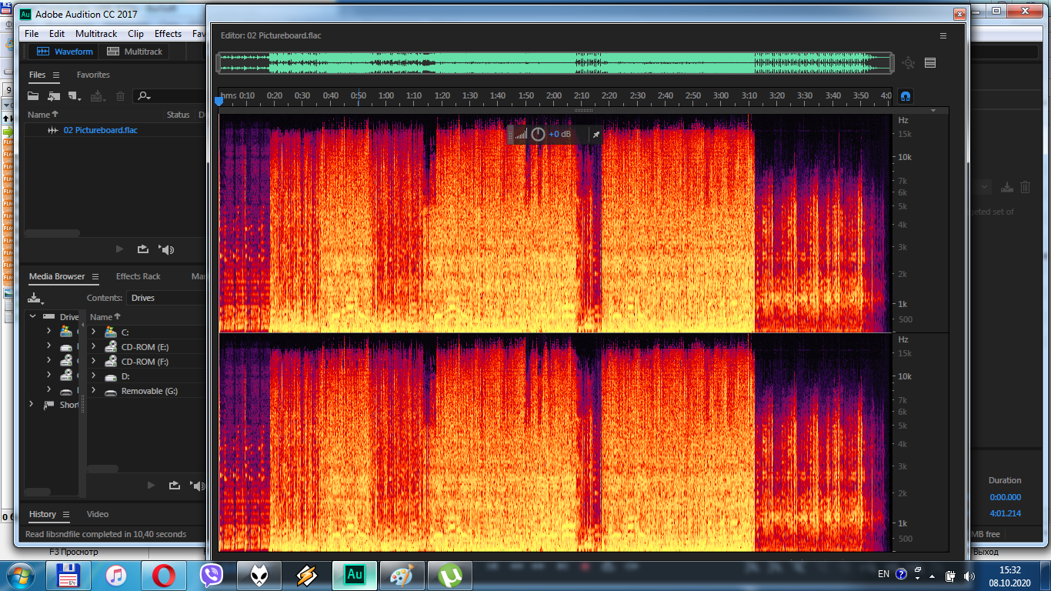Image resolution: width=1051 pixels, height=591 pixels.
Task: Toggle the snapping magnet button
Action: click(x=906, y=96)
